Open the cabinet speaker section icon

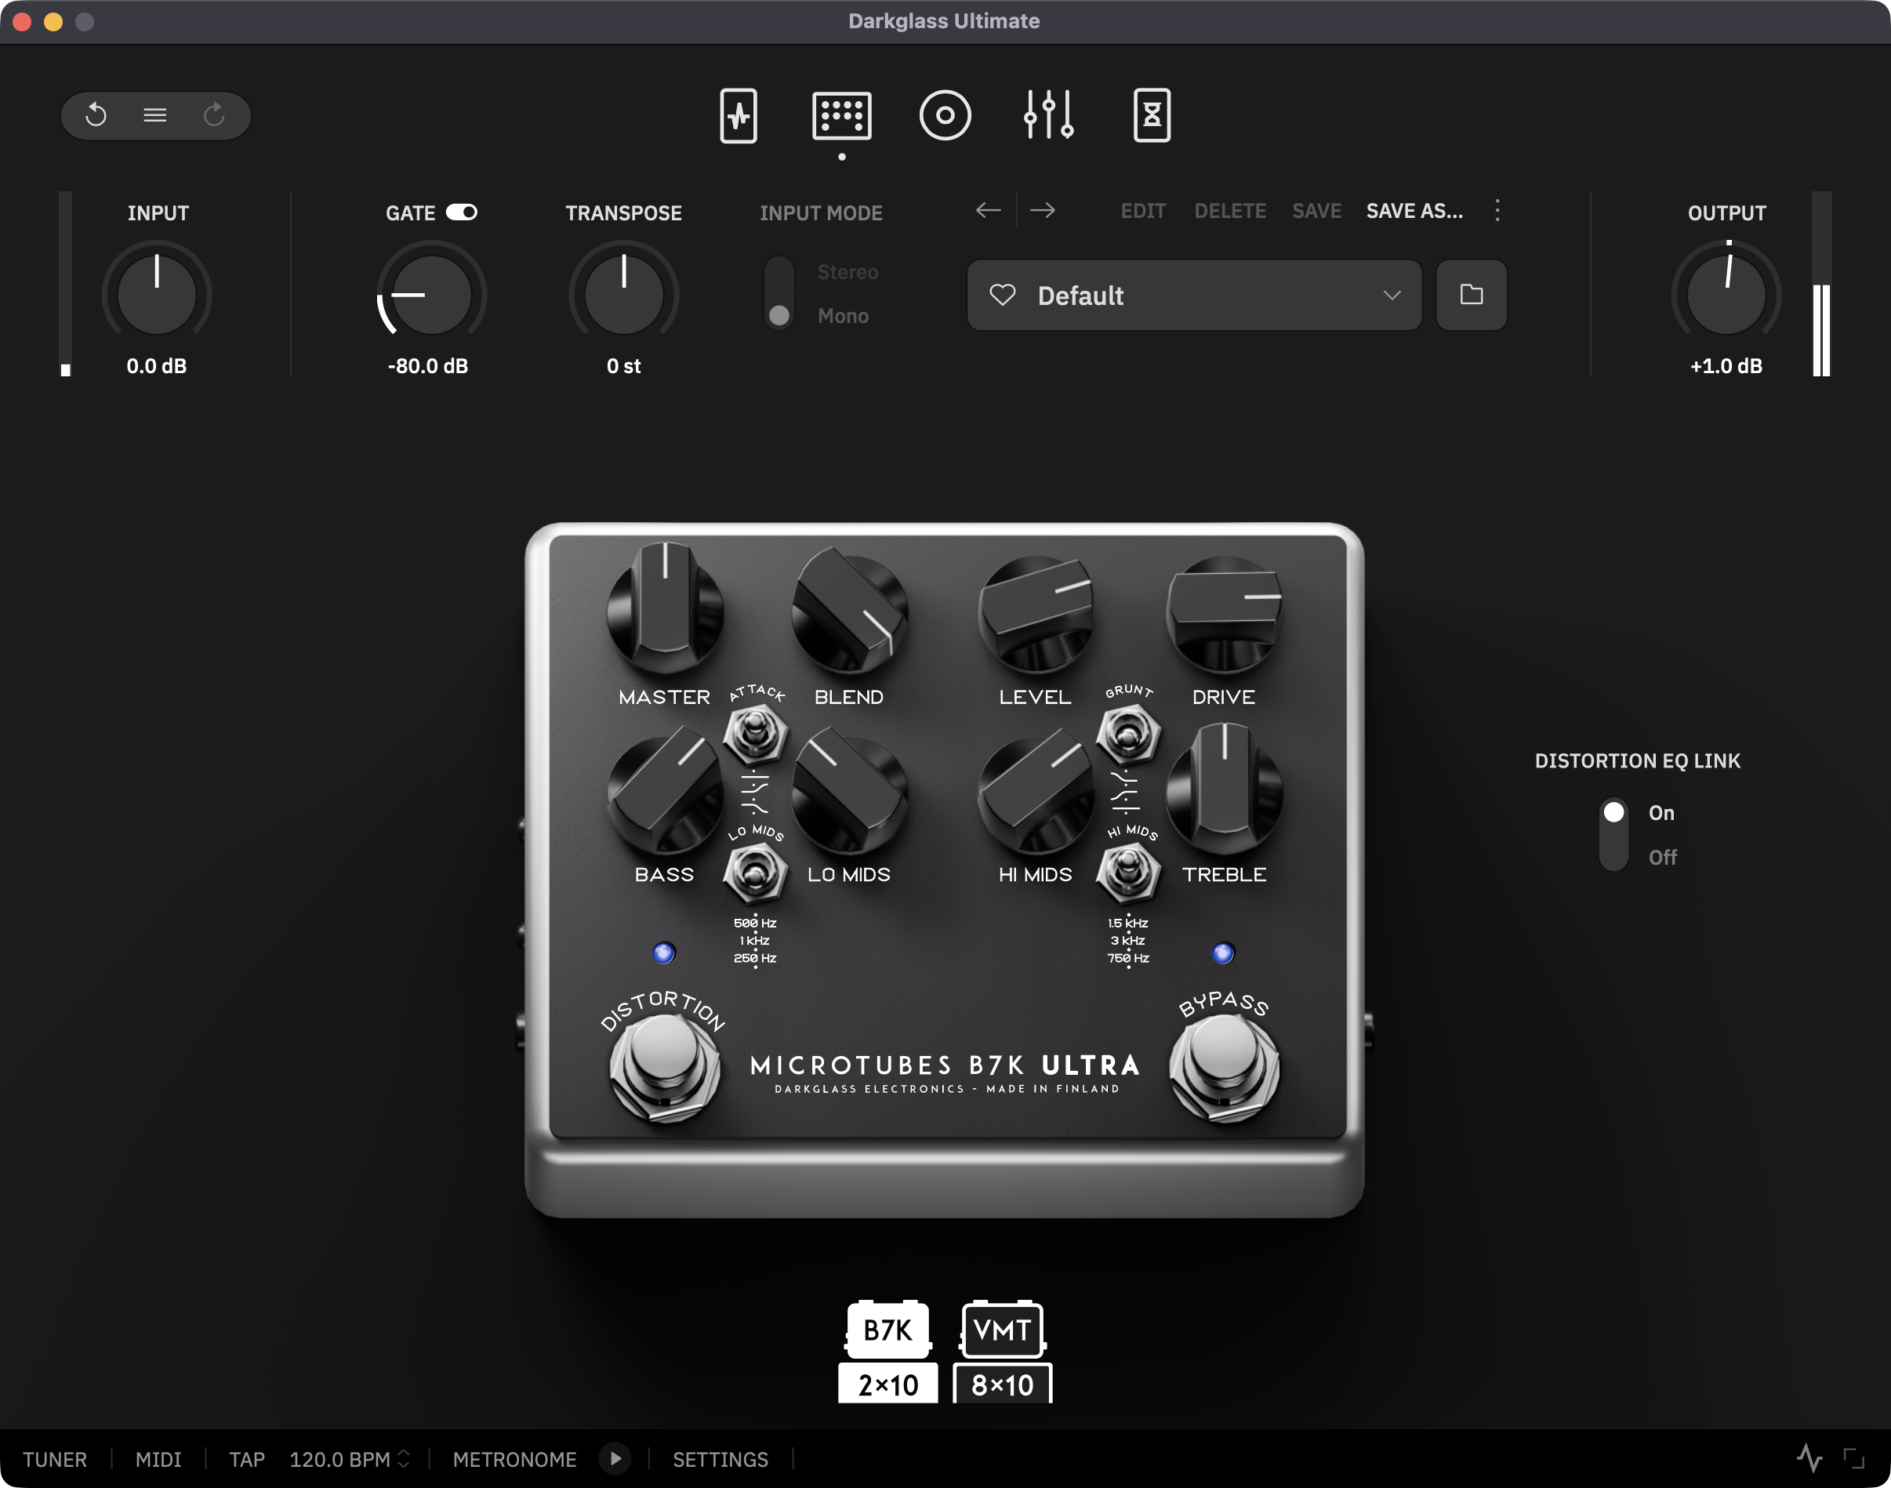945,115
